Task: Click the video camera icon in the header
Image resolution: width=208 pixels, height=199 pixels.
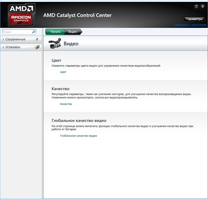Action: pyautogui.click(x=55, y=43)
